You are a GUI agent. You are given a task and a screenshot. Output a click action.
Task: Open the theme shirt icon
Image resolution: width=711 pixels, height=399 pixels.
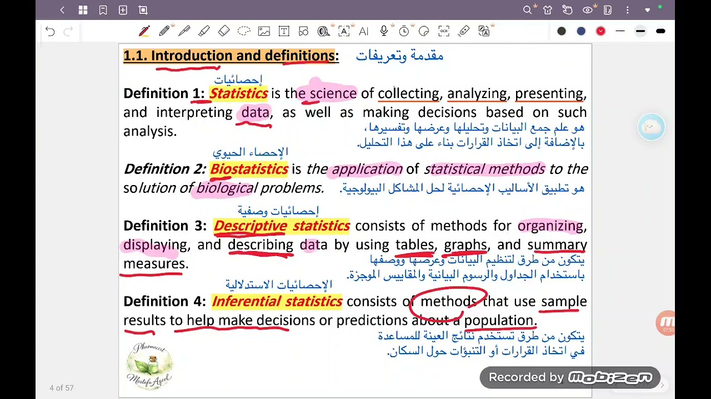tap(548, 10)
